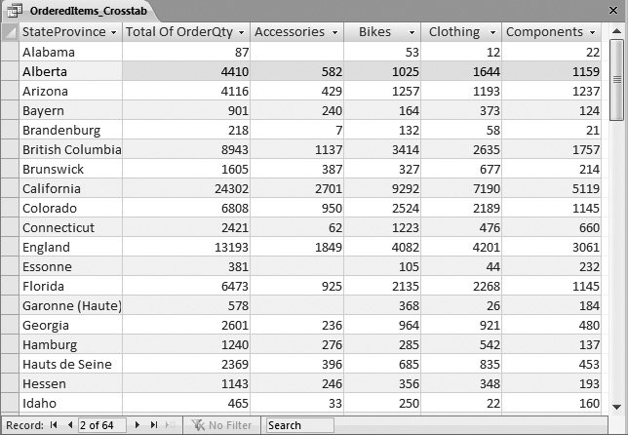Open the Accessories column filter dropdown

[x=334, y=32]
